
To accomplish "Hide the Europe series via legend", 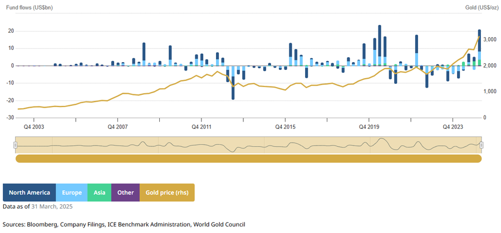I will tap(72, 193).
